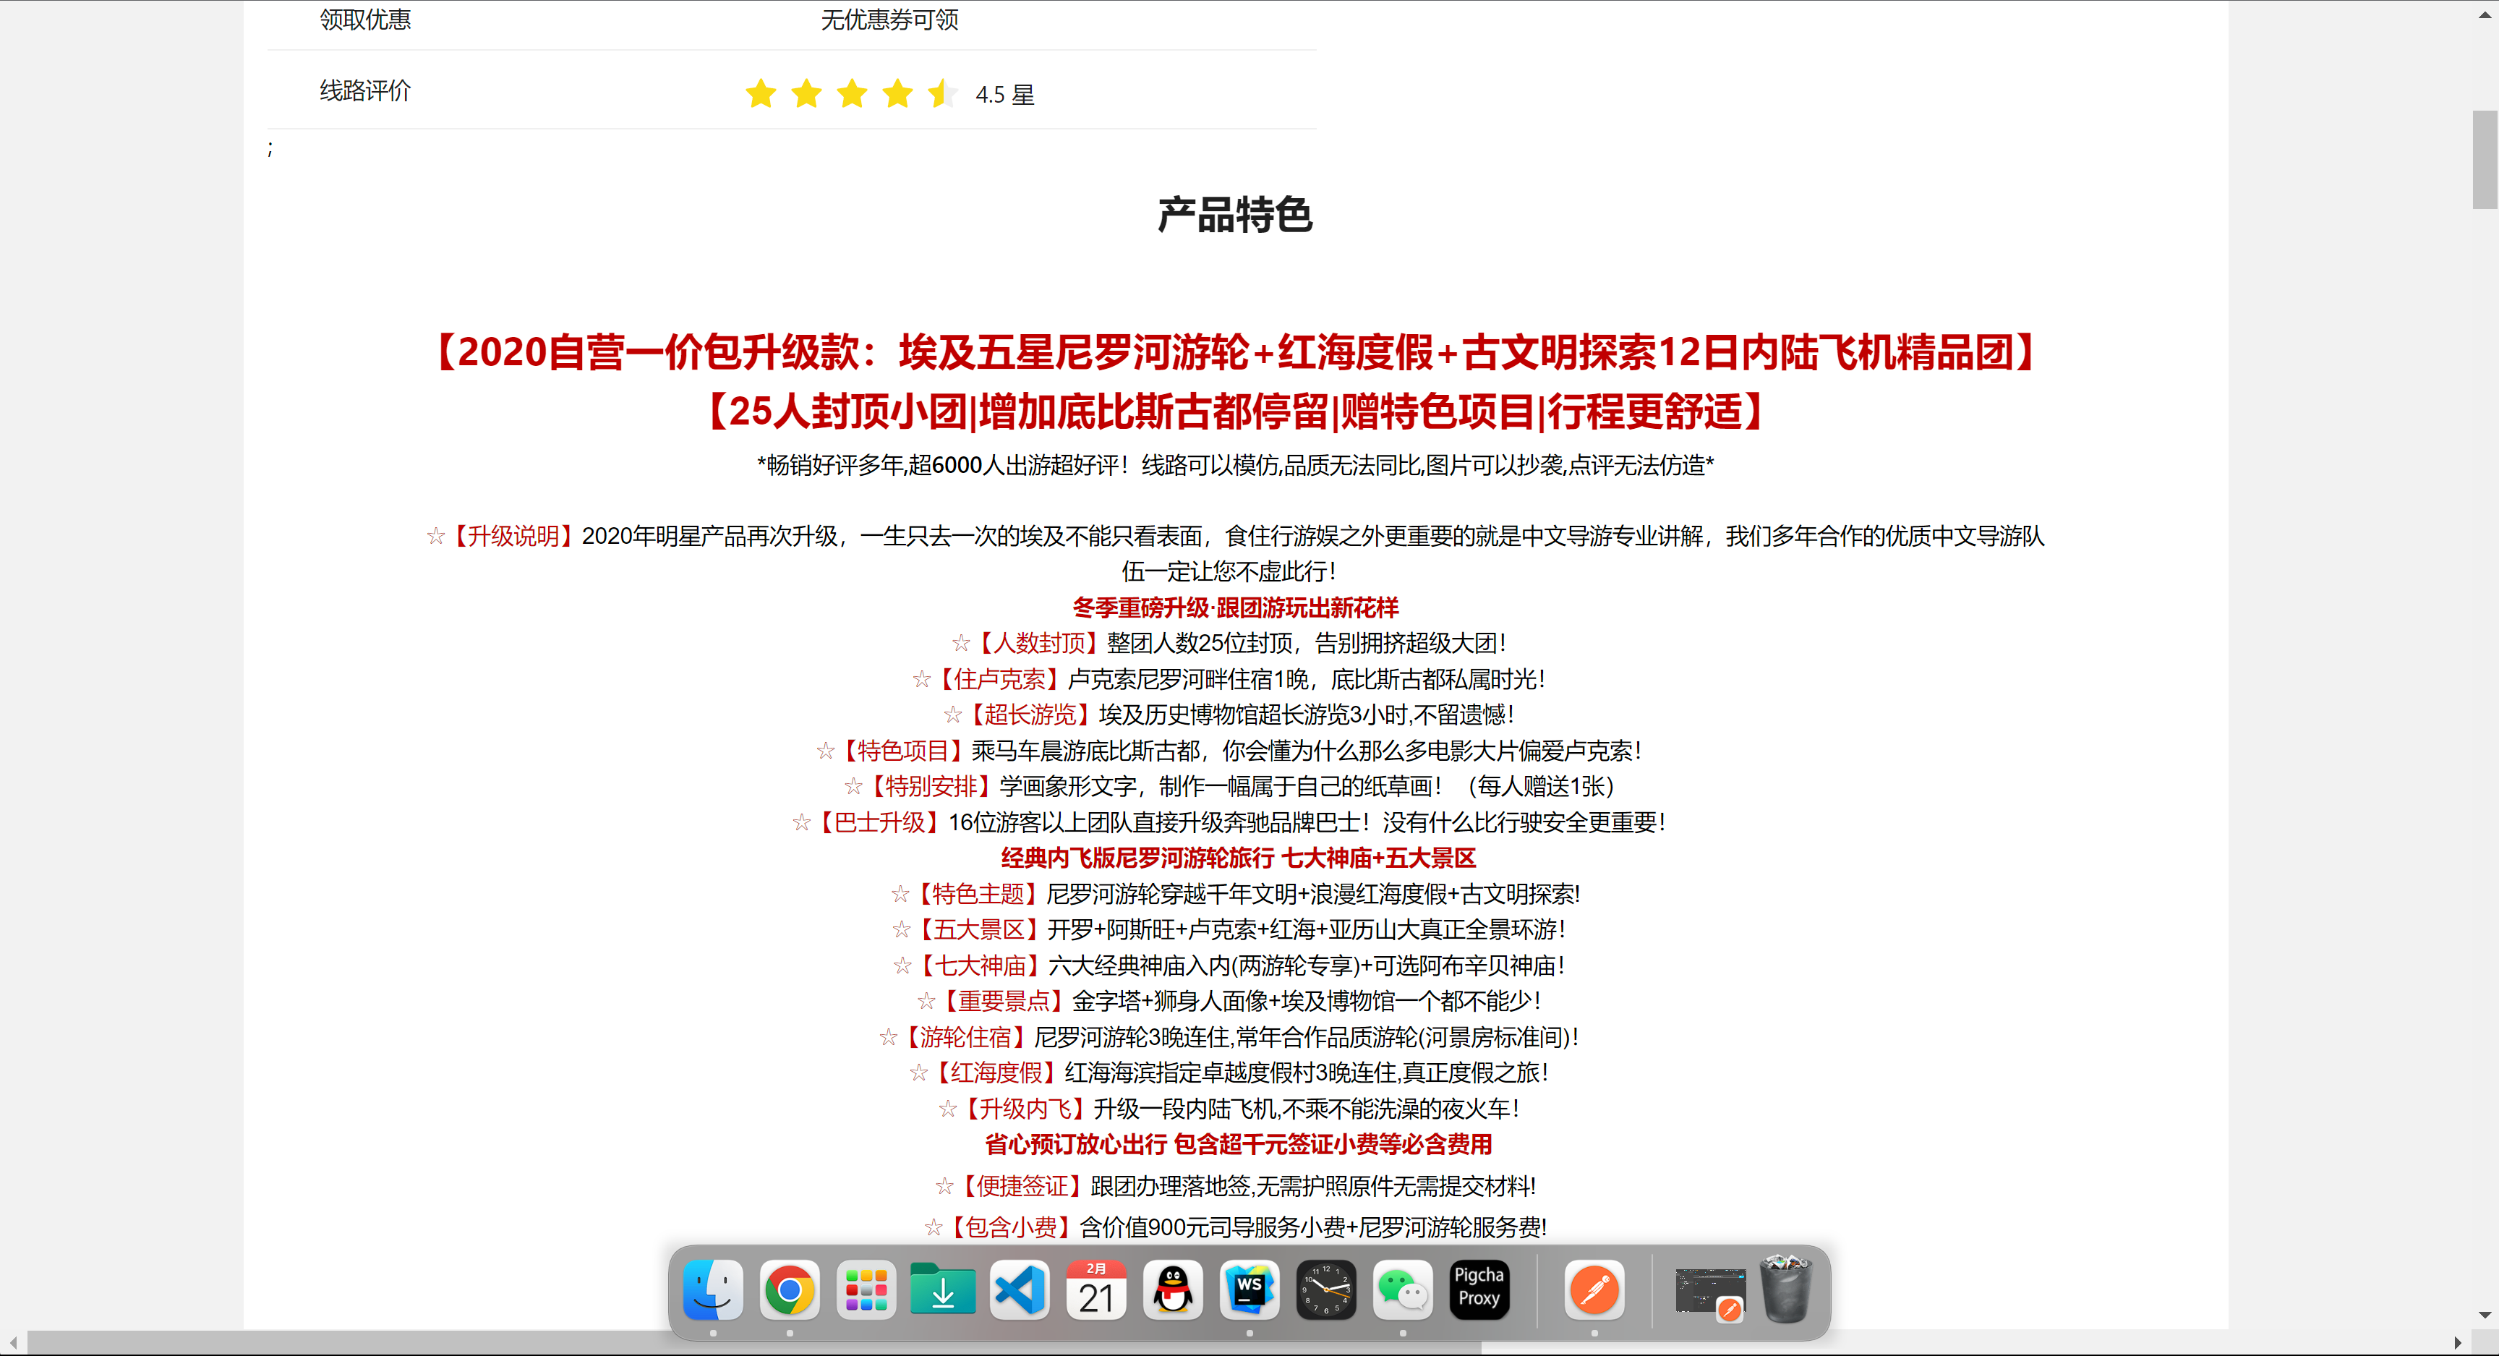Open Launchpad
Viewport: 2499px width, 1356px height.
click(x=866, y=1290)
